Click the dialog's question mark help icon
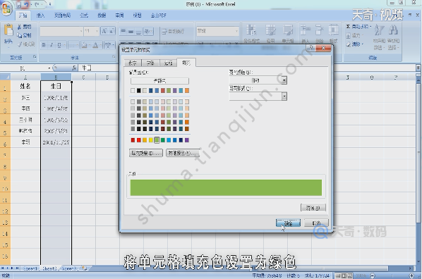 tap(311, 48)
